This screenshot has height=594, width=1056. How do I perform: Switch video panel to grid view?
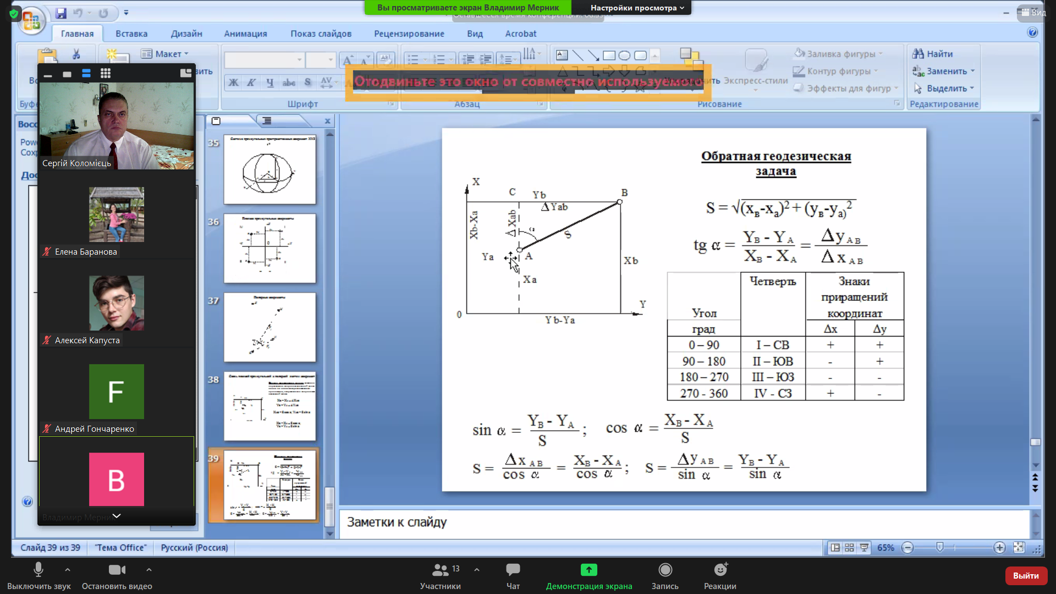pyautogui.click(x=106, y=74)
